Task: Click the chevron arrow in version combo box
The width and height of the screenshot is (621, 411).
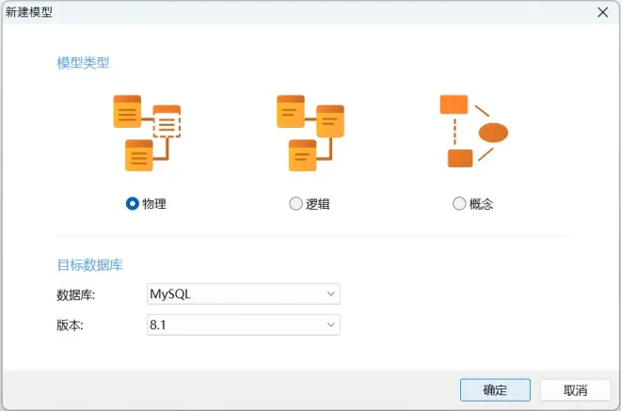Action: pos(330,324)
